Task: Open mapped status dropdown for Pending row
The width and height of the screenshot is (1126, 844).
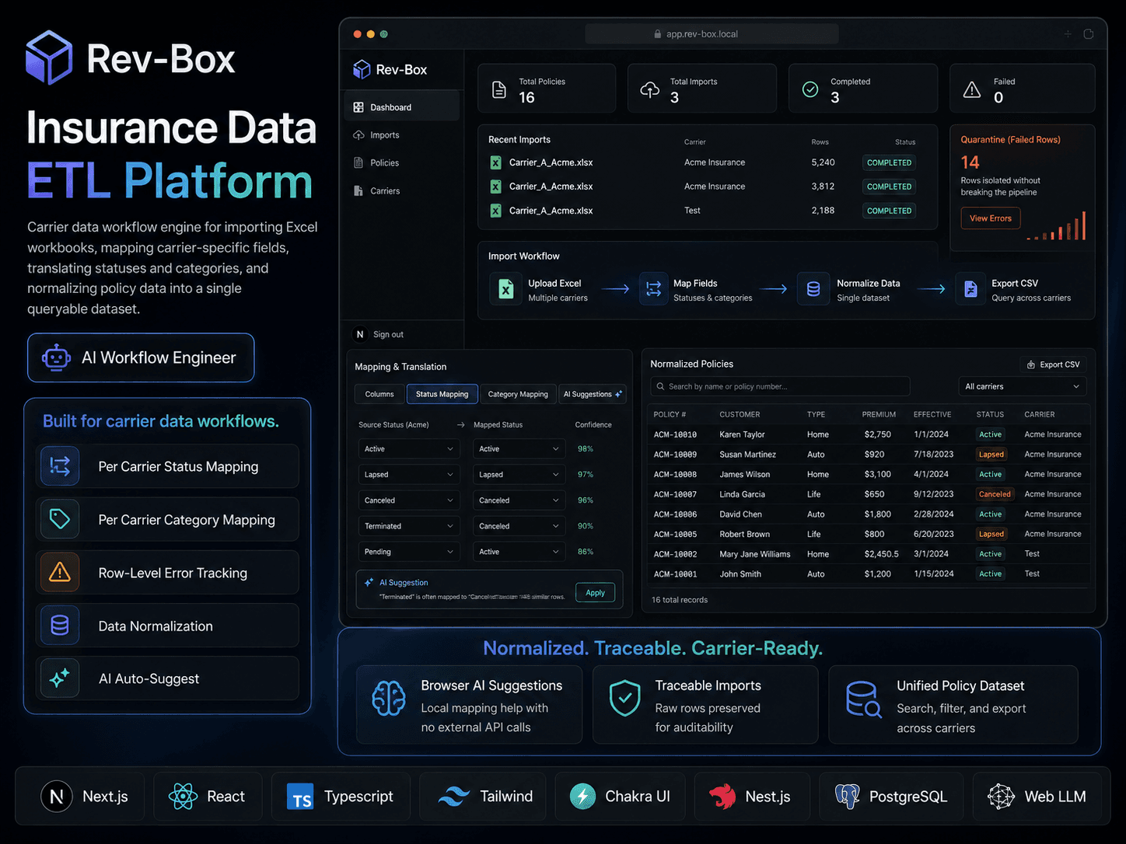Action: click(518, 552)
